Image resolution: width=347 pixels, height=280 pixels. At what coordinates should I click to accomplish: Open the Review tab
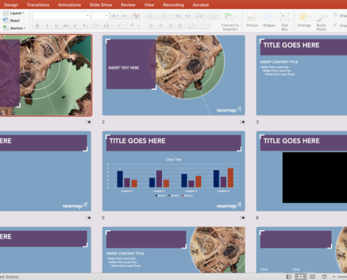click(x=128, y=5)
